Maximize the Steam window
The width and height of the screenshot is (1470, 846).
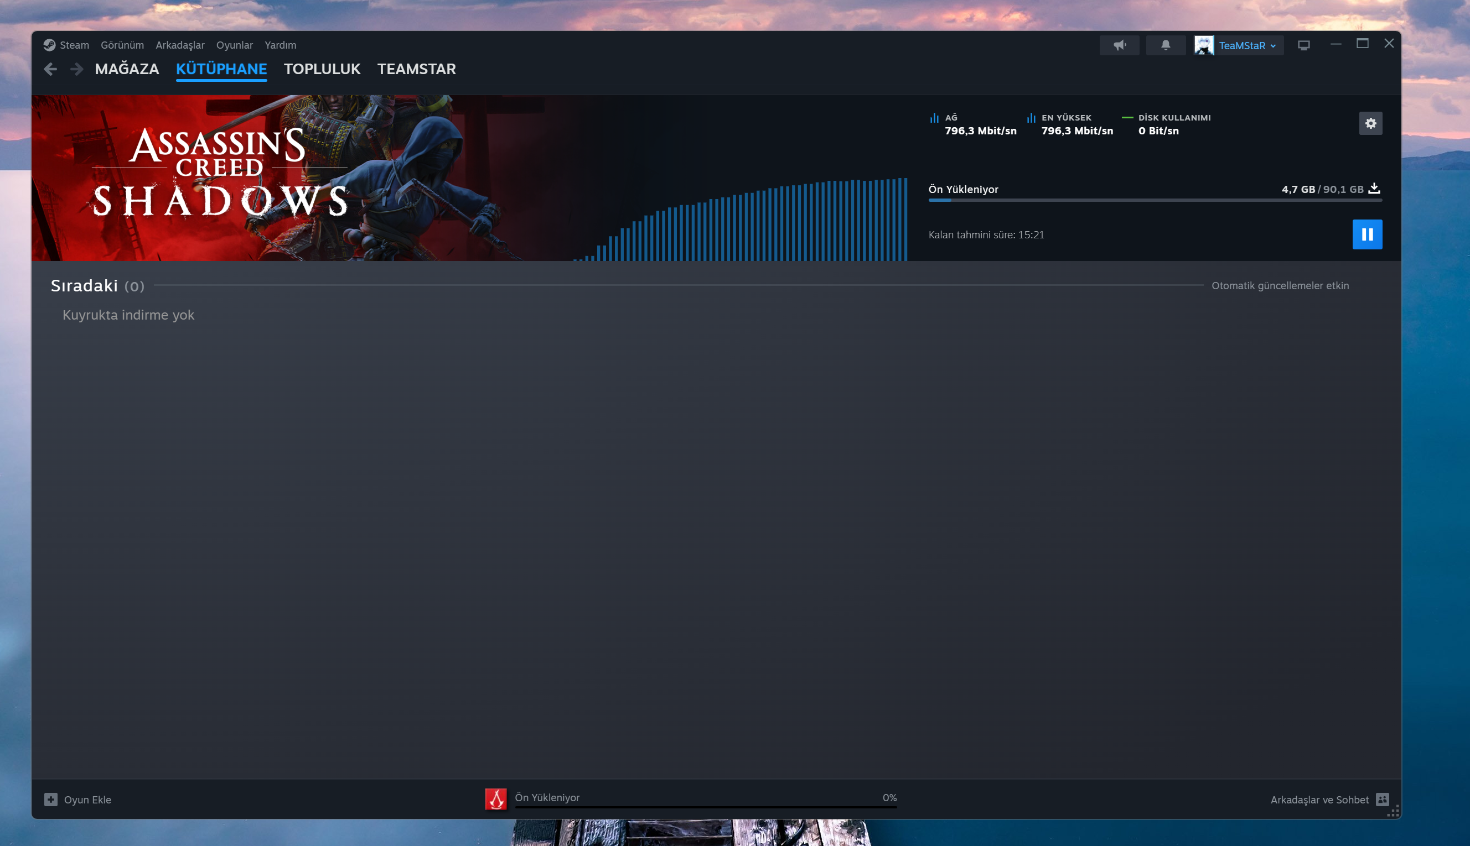pyautogui.click(x=1363, y=44)
